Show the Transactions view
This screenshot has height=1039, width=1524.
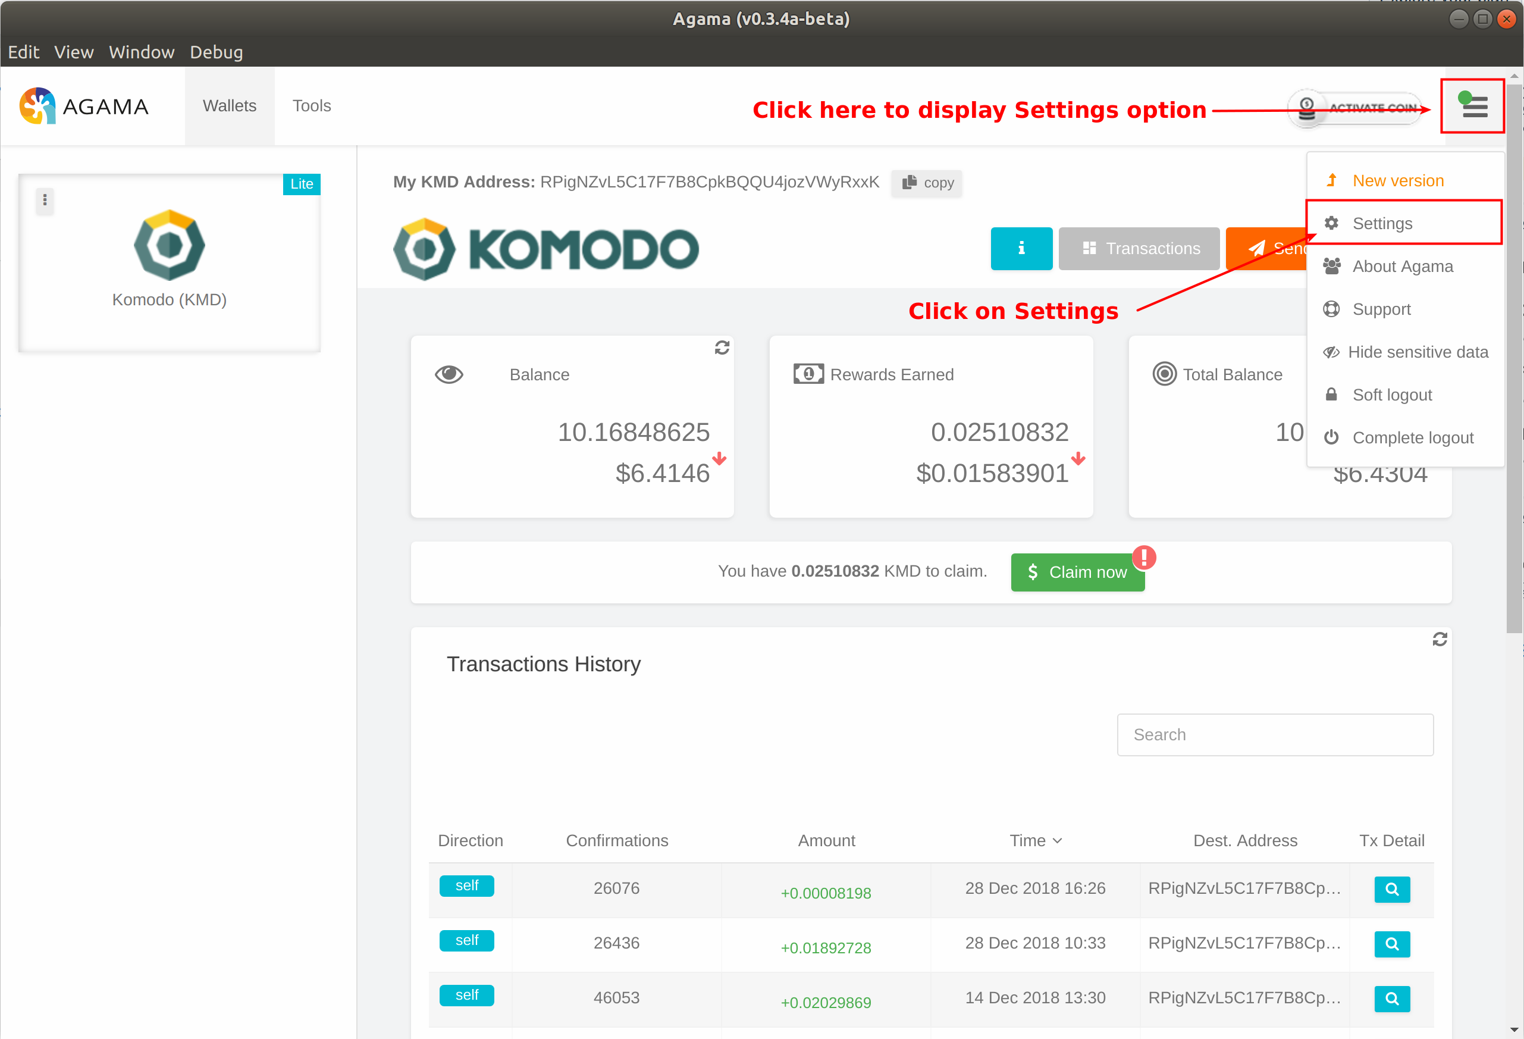[1139, 249]
